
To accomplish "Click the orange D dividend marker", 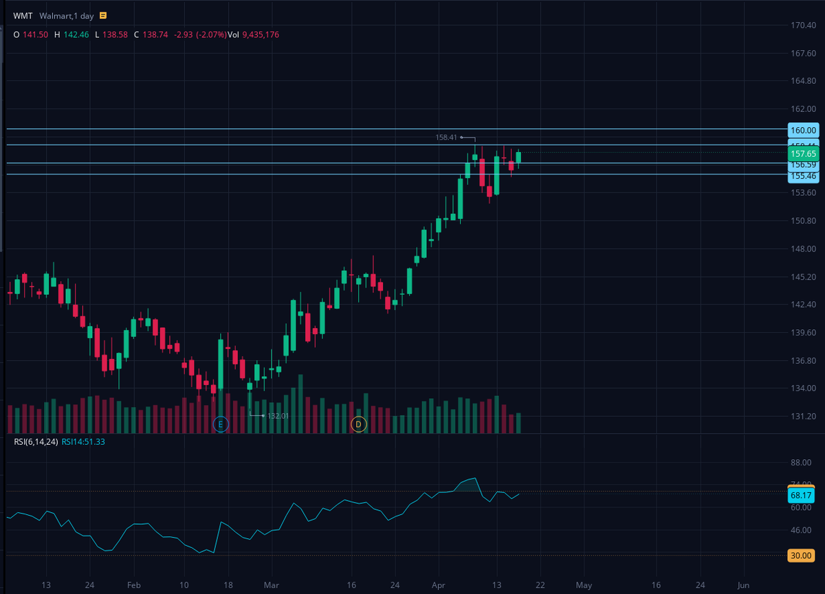I will tap(358, 424).
